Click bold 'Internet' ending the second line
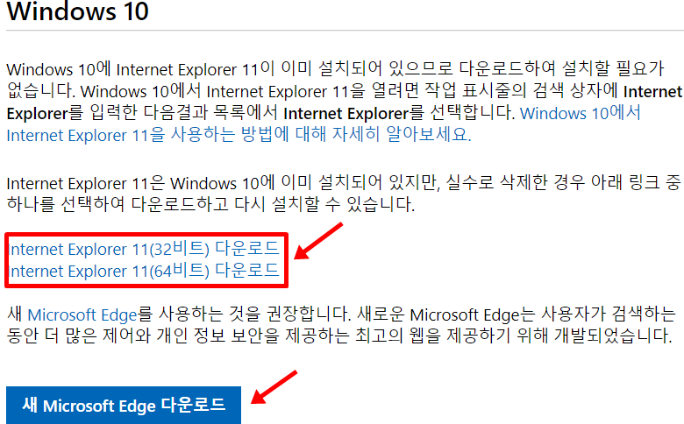 (652, 91)
